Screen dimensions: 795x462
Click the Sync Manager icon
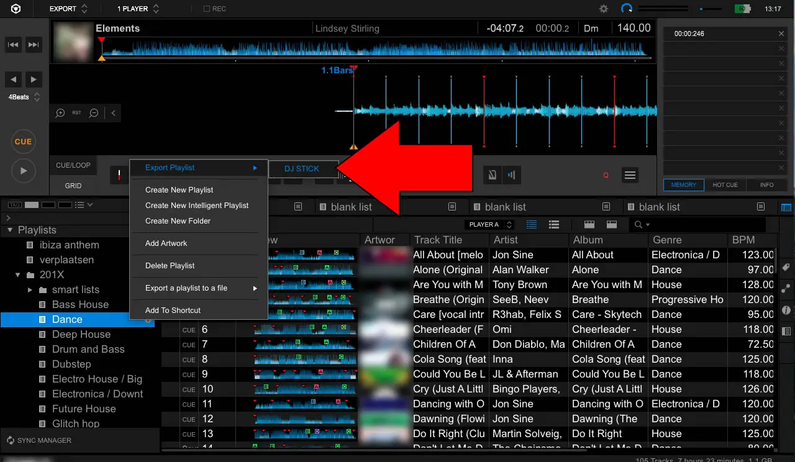point(10,440)
